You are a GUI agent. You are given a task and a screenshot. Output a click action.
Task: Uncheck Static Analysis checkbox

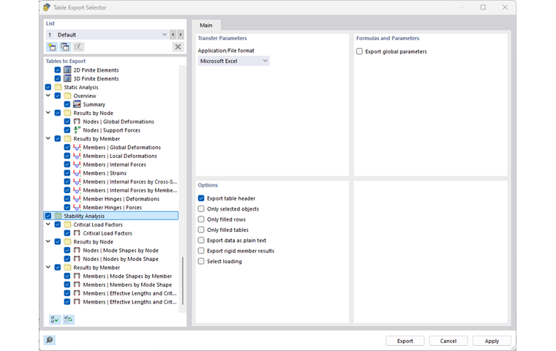[x=48, y=87]
